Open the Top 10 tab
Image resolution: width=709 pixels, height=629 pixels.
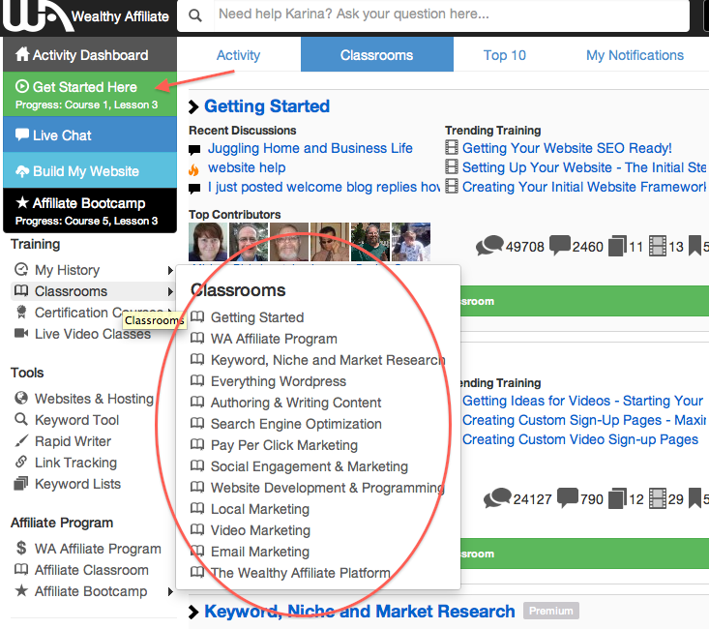click(505, 55)
